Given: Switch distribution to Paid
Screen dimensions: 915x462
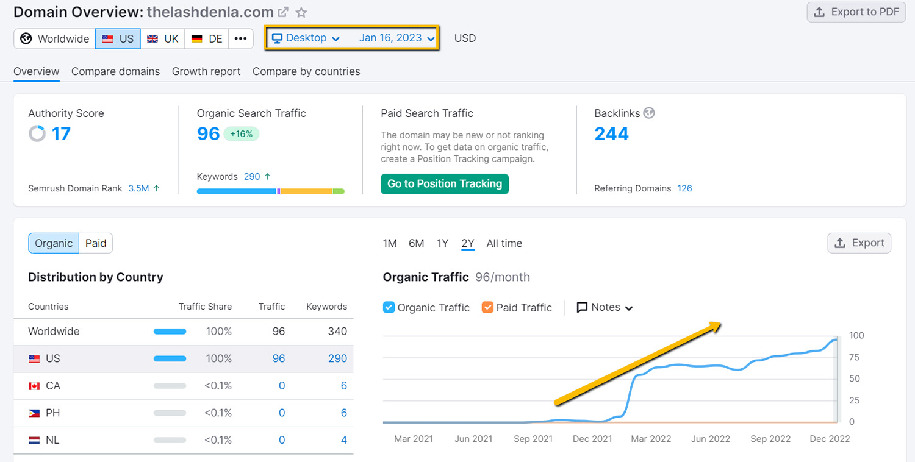Looking at the screenshot, I should pyautogui.click(x=96, y=243).
